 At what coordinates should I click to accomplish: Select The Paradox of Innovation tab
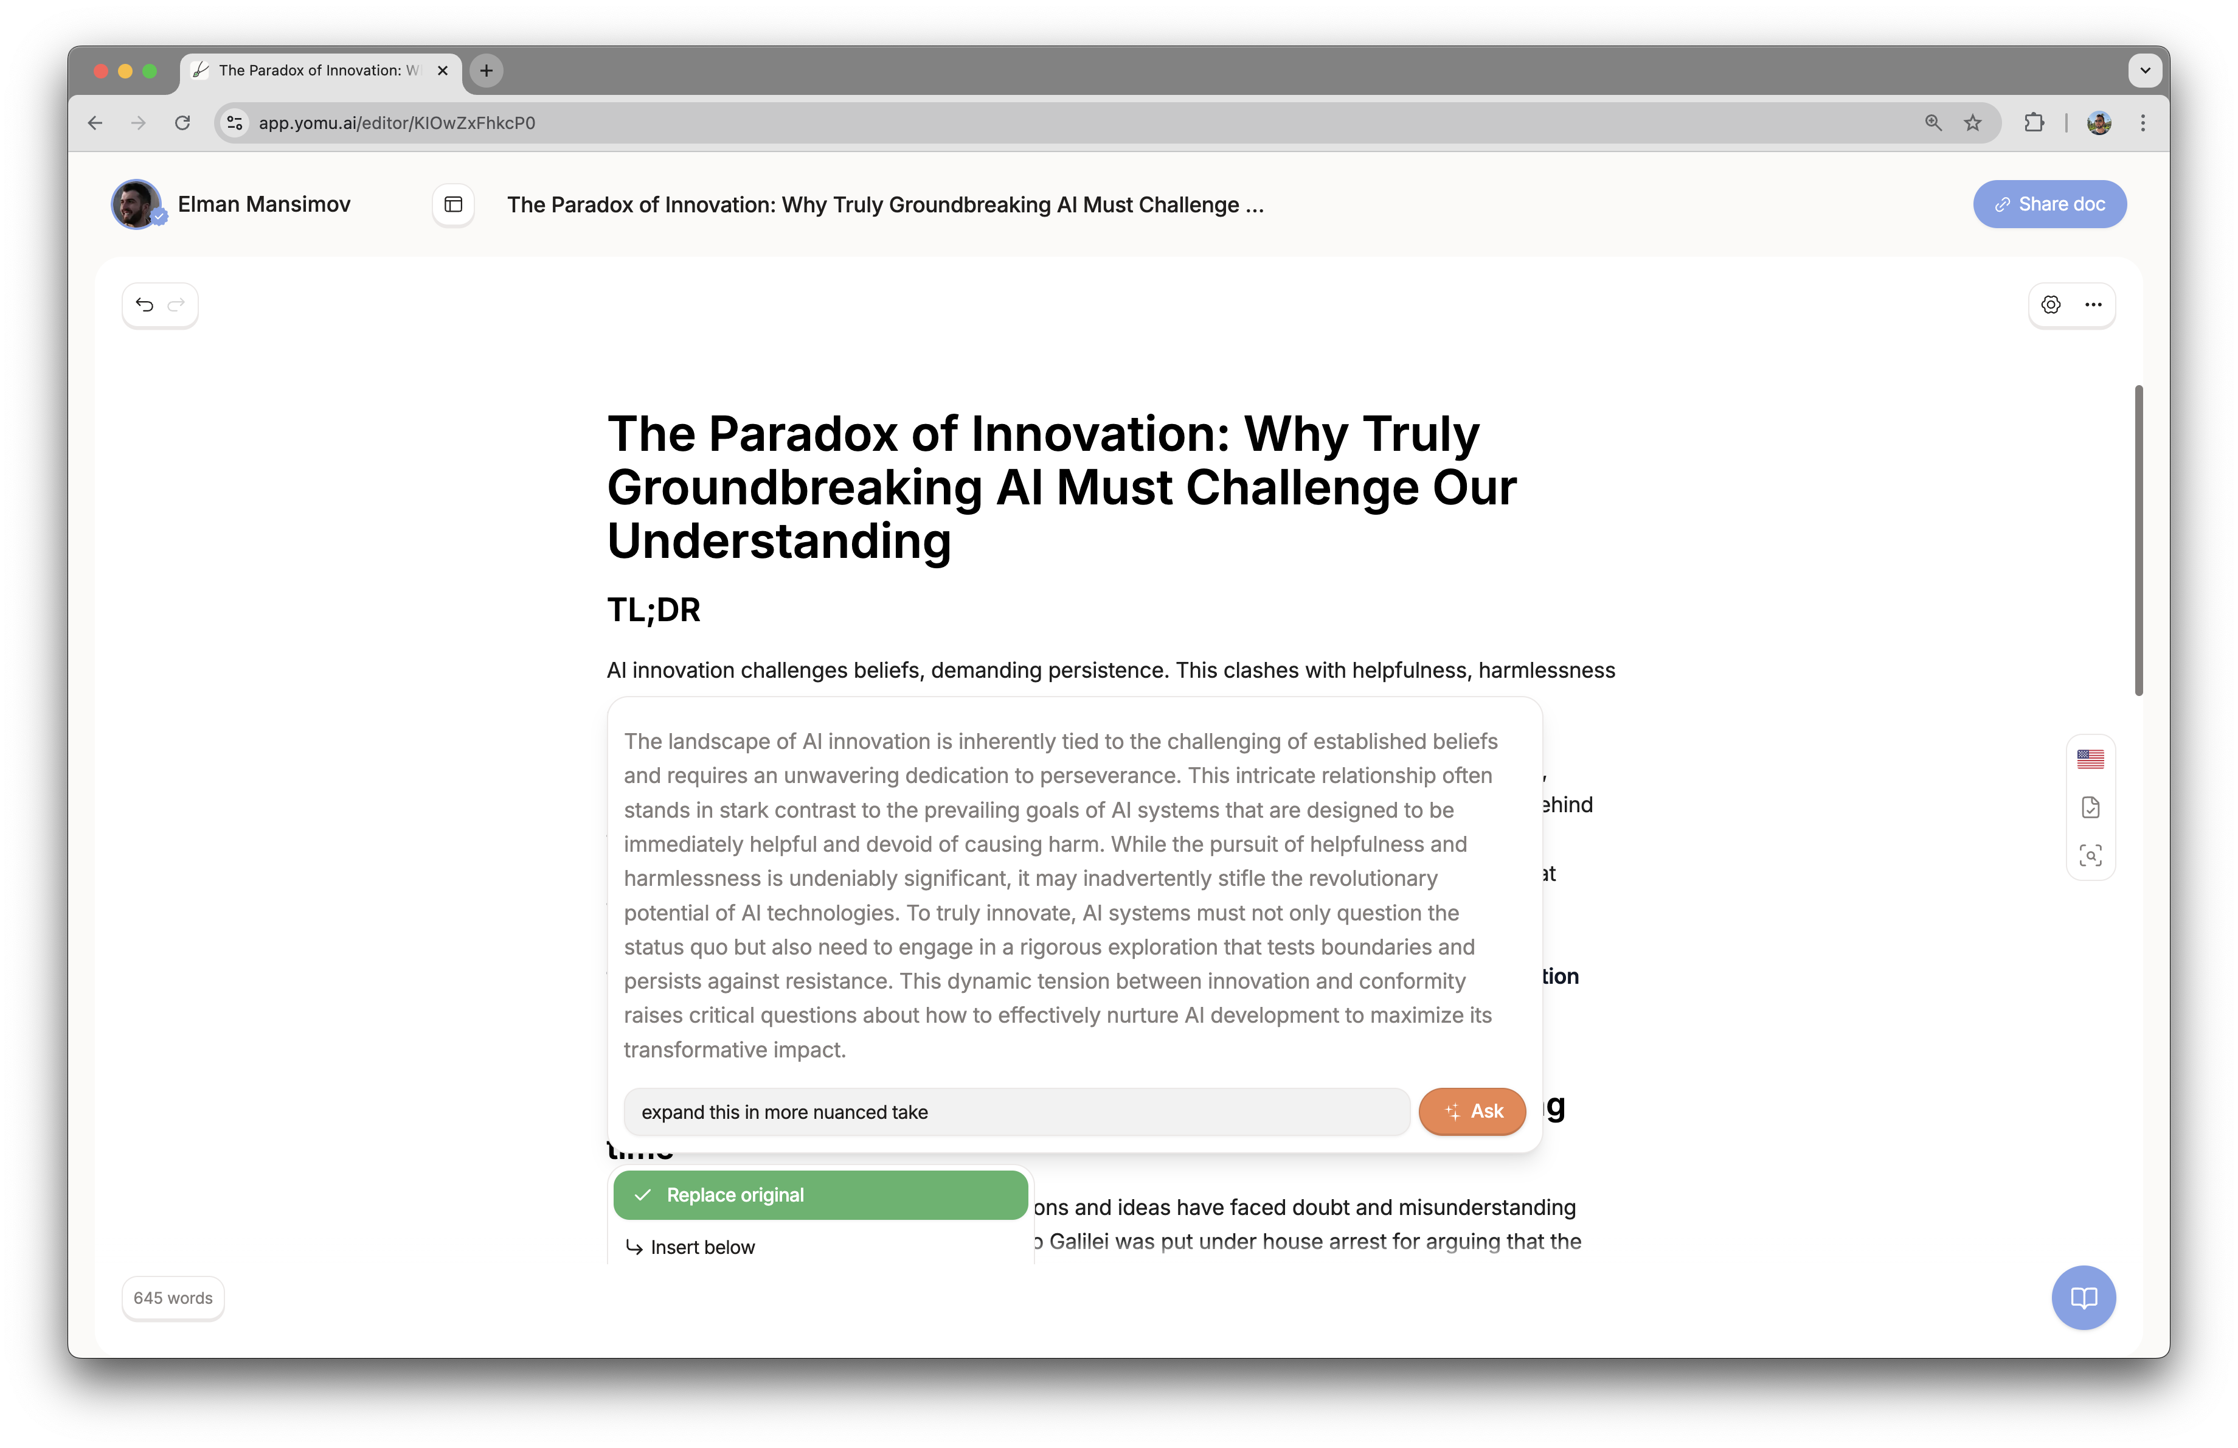pyautogui.click(x=318, y=70)
